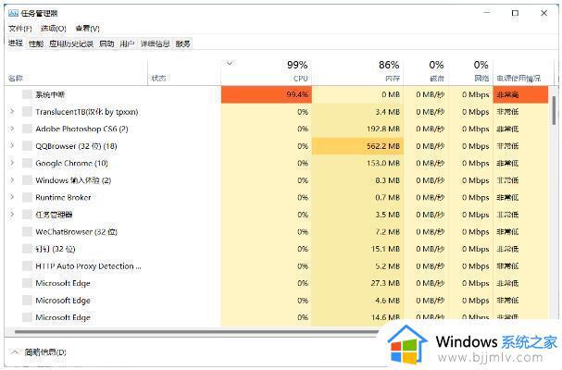562x370 pixels.
Task: Select the 非常高 power usage cell
Action: [x=520, y=94]
